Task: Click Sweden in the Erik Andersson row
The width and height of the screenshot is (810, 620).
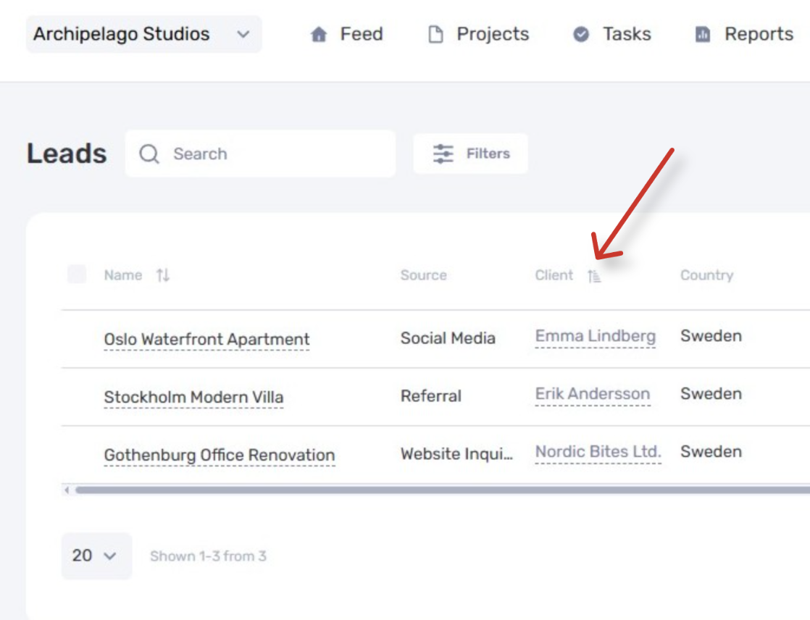Action: (711, 394)
